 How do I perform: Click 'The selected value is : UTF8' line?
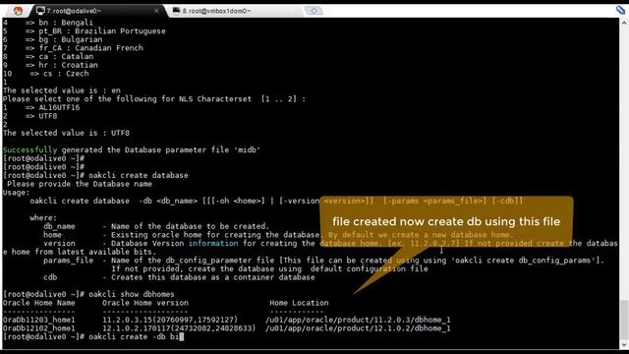point(66,133)
